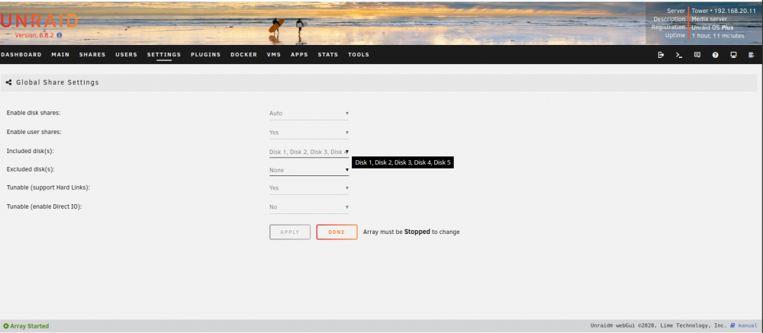Viewport: 763px width, 333px height.
Task: Open the enable Direct IO tunable dropdown
Action: 309,207
